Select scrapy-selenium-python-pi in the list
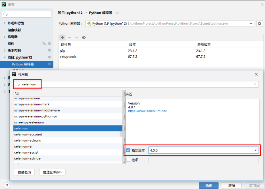265x189 pixels. tap(68, 116)
